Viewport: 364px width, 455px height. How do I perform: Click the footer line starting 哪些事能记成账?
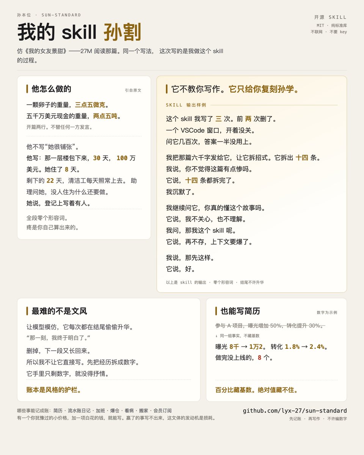coord(94,411)
